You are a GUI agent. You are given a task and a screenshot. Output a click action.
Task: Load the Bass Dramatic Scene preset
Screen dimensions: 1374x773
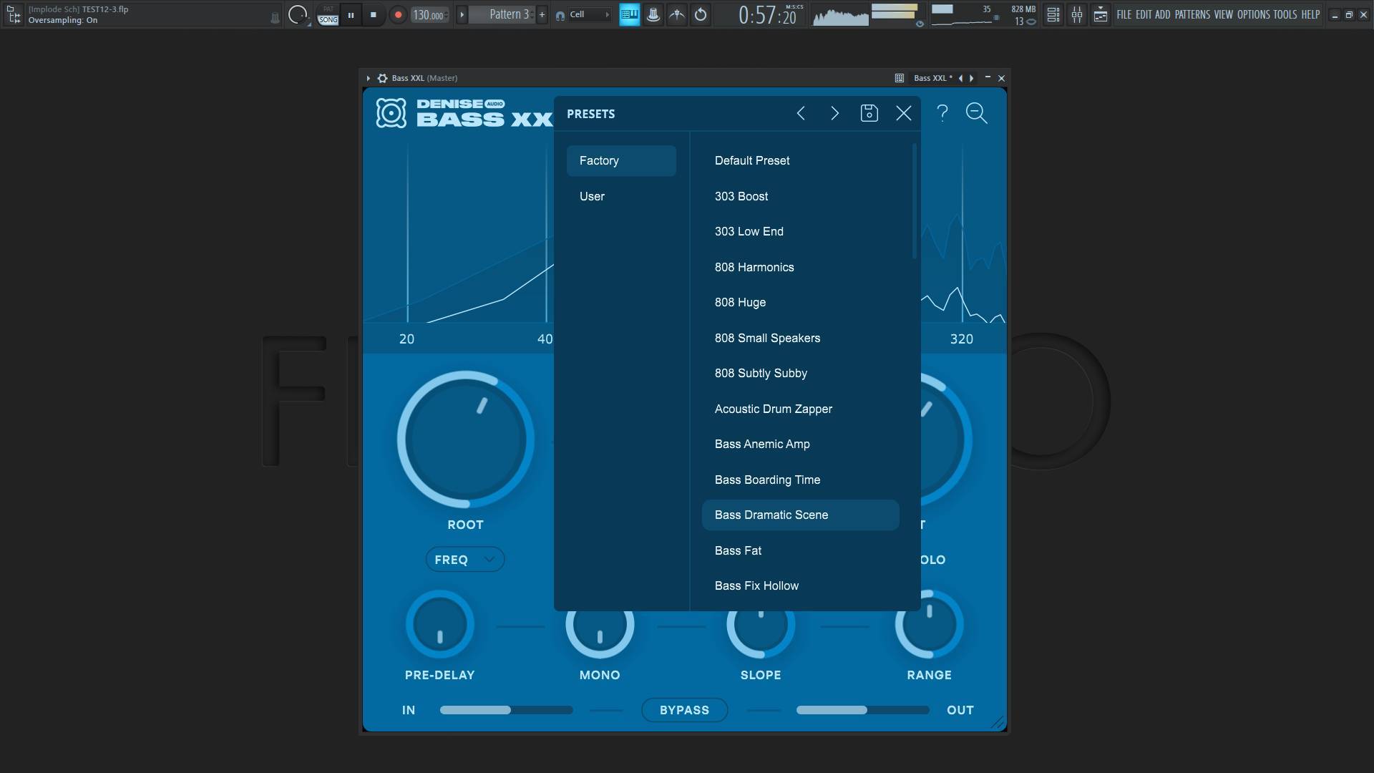(800, 515)
